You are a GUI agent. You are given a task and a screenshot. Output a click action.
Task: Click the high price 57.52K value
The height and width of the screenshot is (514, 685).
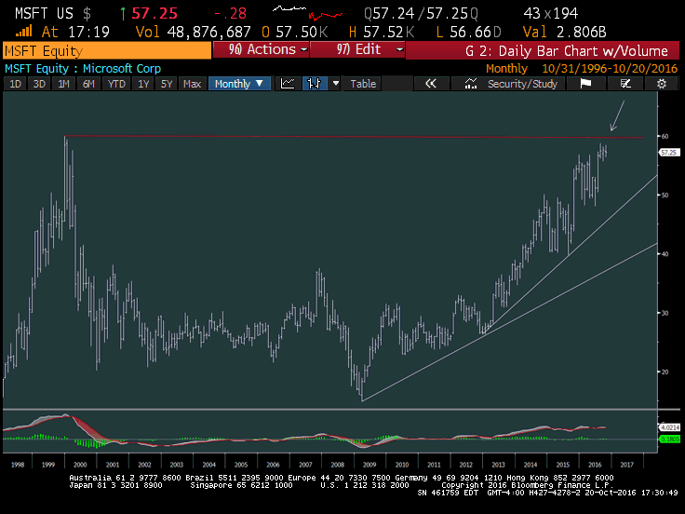tap(389, 32)
